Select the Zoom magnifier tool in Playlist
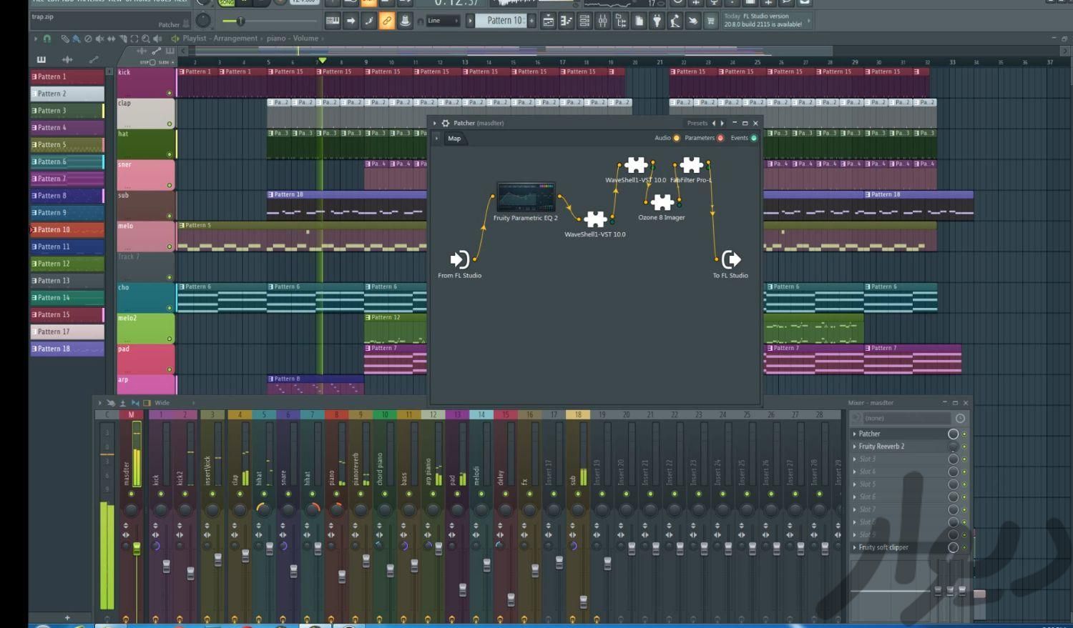 tap(146, 39)
